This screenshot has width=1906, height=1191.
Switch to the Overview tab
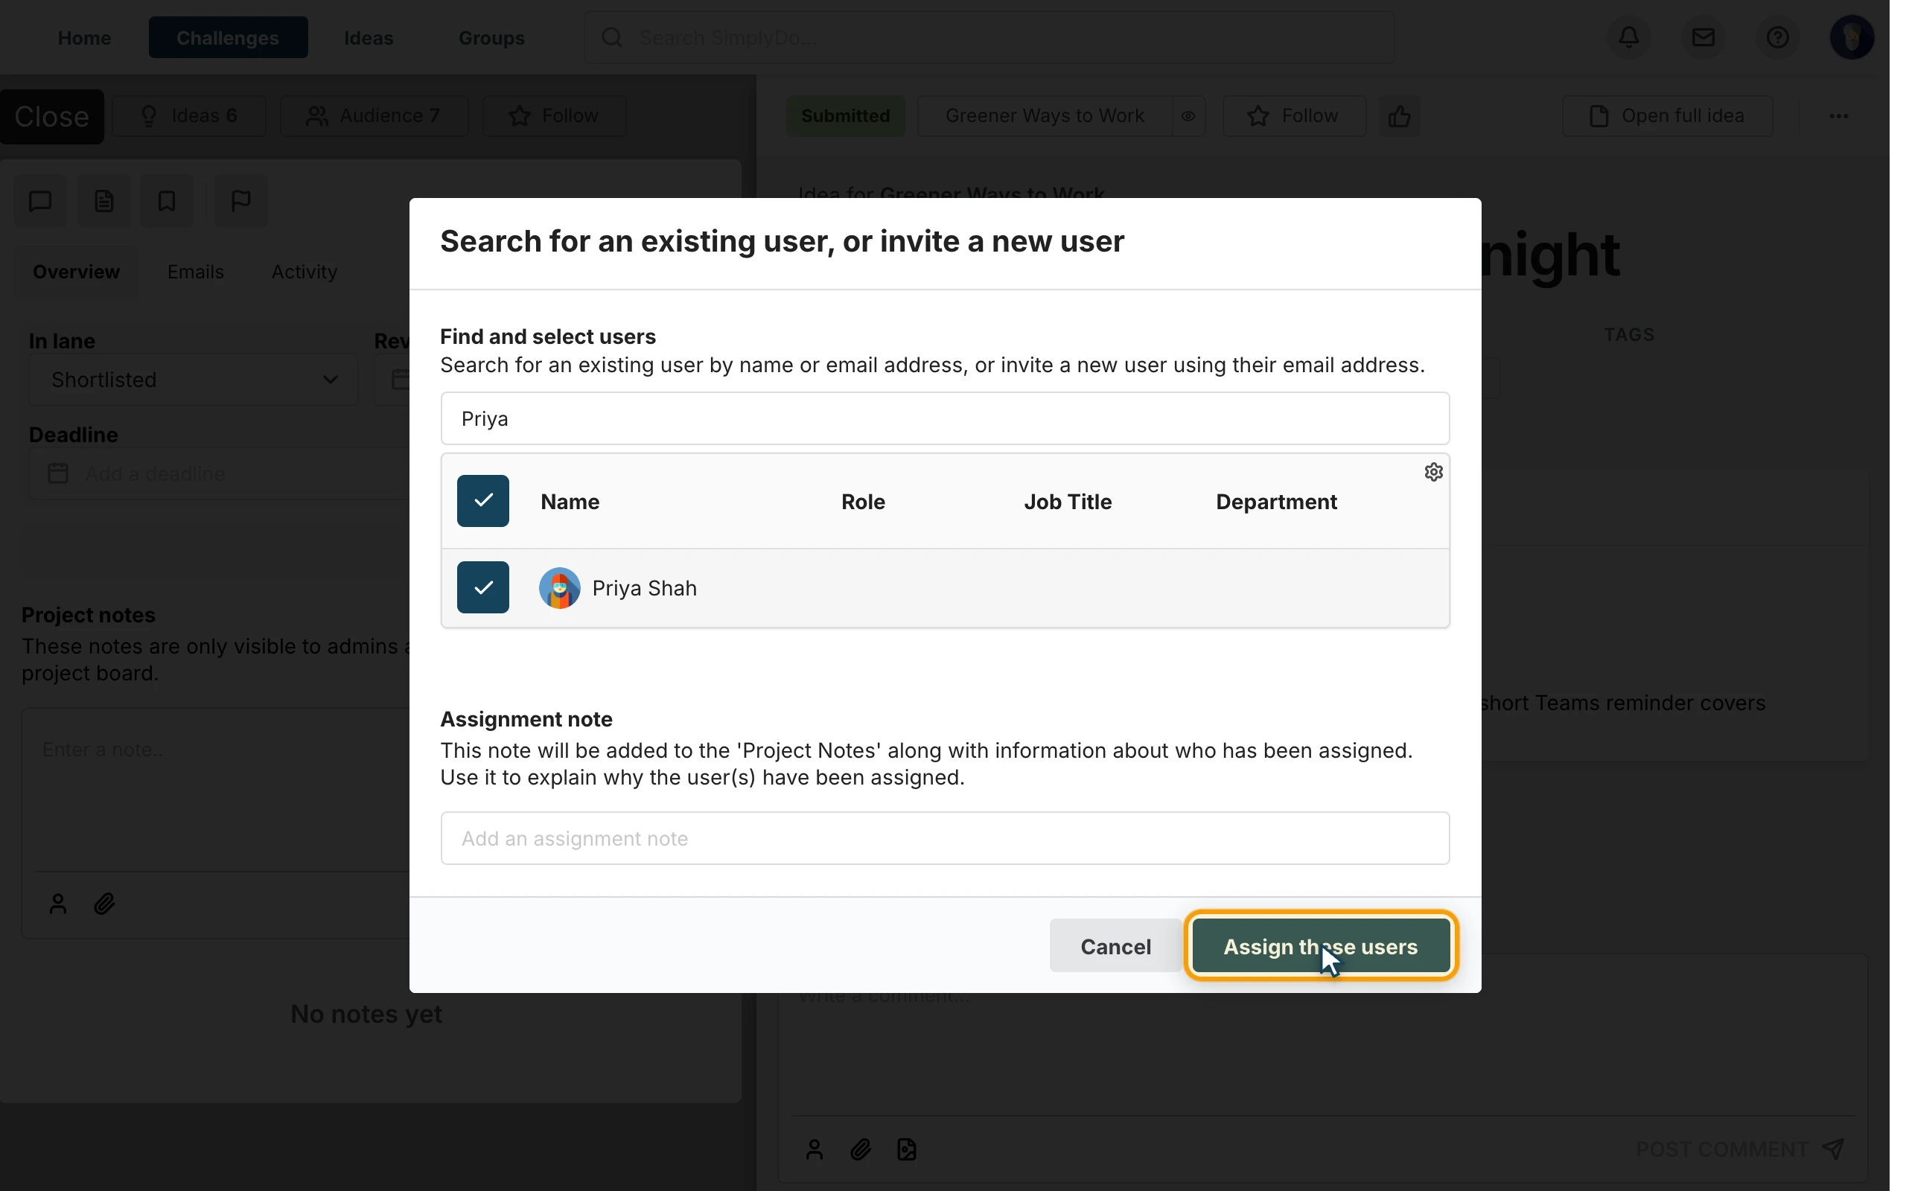77,272
